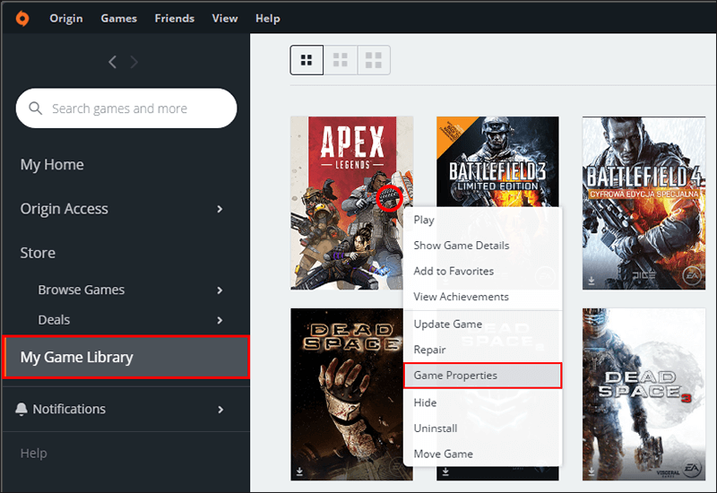Viewport: 717px width, 493px height.
Task: Choose Show Game Details
Action: [x=482, y=246]
